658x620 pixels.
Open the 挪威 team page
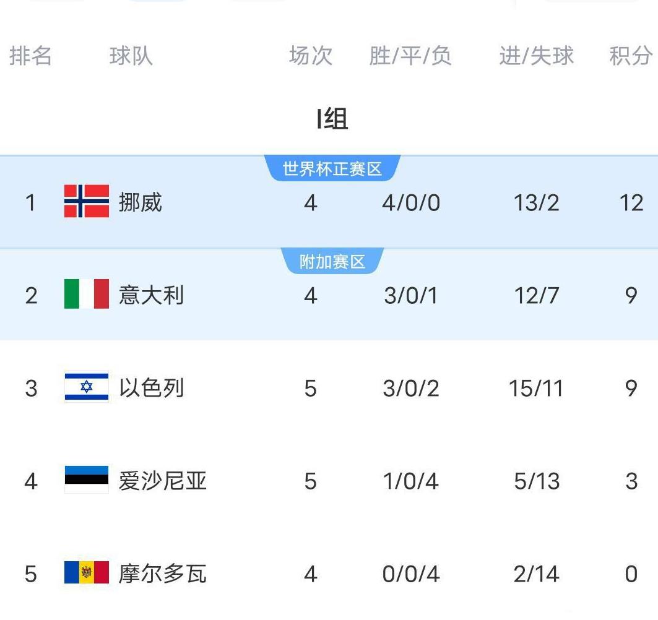click(x=141, y=202)
